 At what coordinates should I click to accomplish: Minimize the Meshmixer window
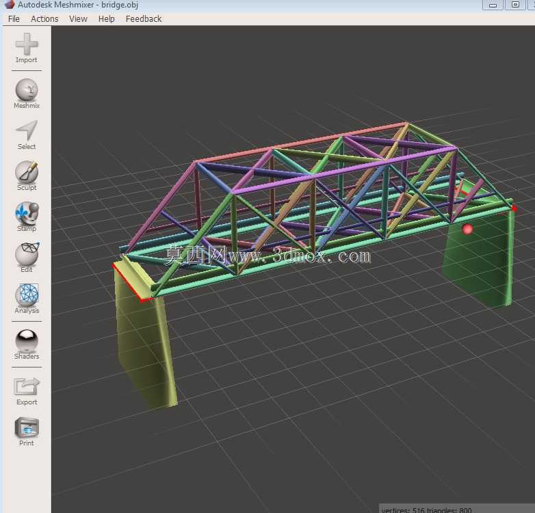(493, 5)
